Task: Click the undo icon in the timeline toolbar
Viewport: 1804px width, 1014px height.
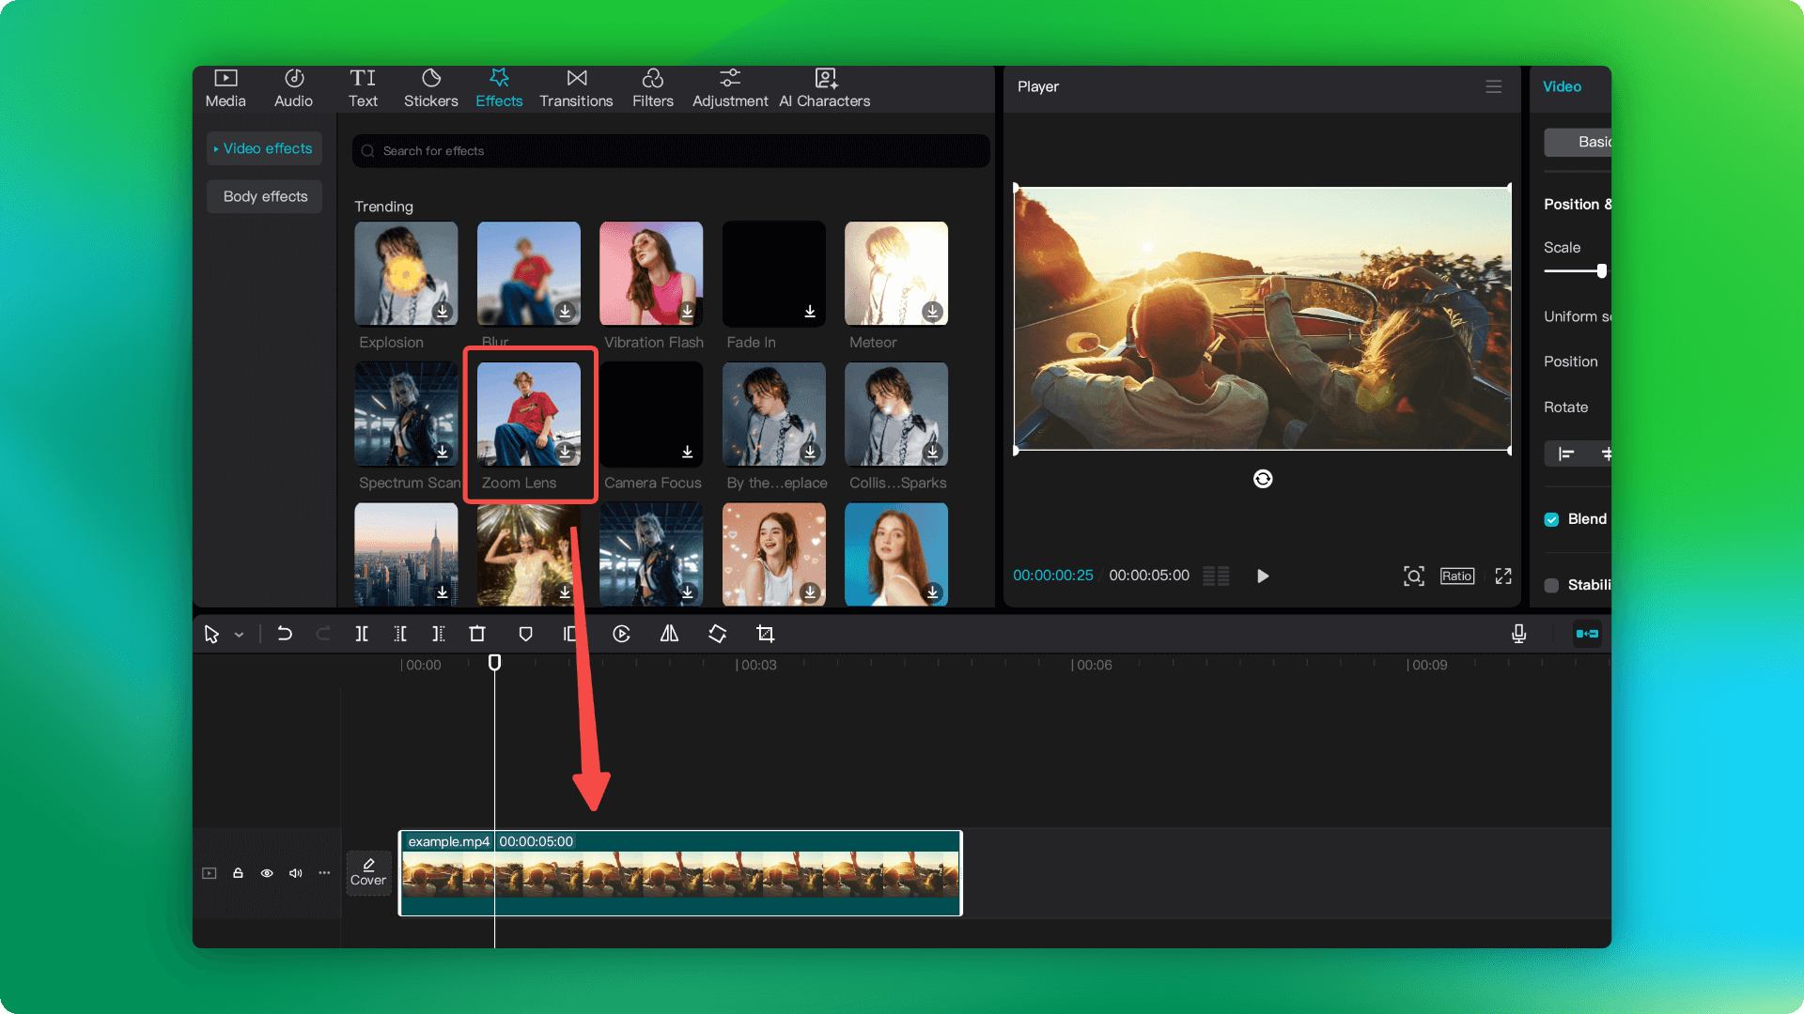Action: (x=285, y=634)
